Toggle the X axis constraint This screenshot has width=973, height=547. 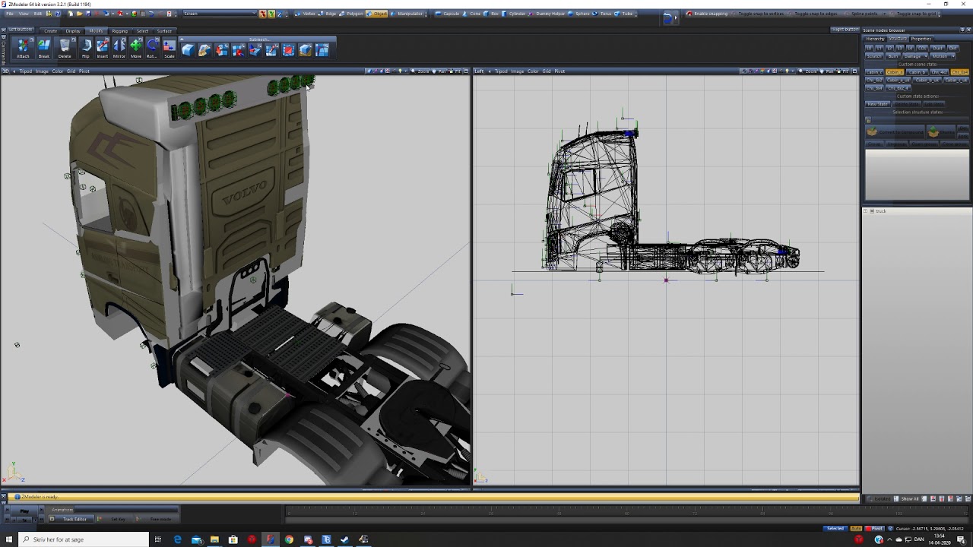coord(263,14)
